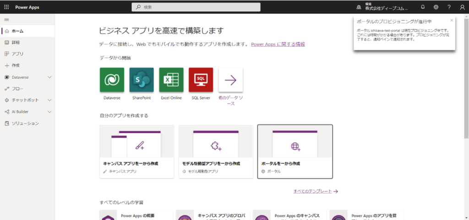Select the ポータルを一から作成 card
The height and width of the screenshot is (220, 469).
coord(295,151)
